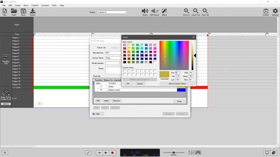Click the Volume slider knob
This screenshot has height=157, width=280.
(x=174, y=152)
